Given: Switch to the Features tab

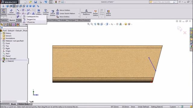Looking at the screenshot, I should 4,20.
